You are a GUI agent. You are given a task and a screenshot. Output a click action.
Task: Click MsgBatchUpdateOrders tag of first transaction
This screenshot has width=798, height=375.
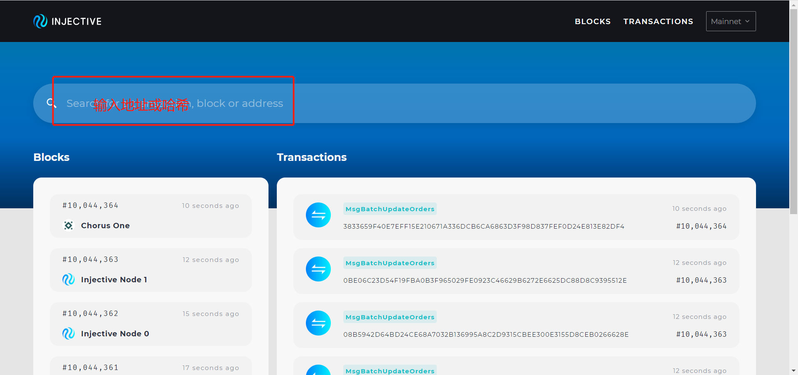390,209
